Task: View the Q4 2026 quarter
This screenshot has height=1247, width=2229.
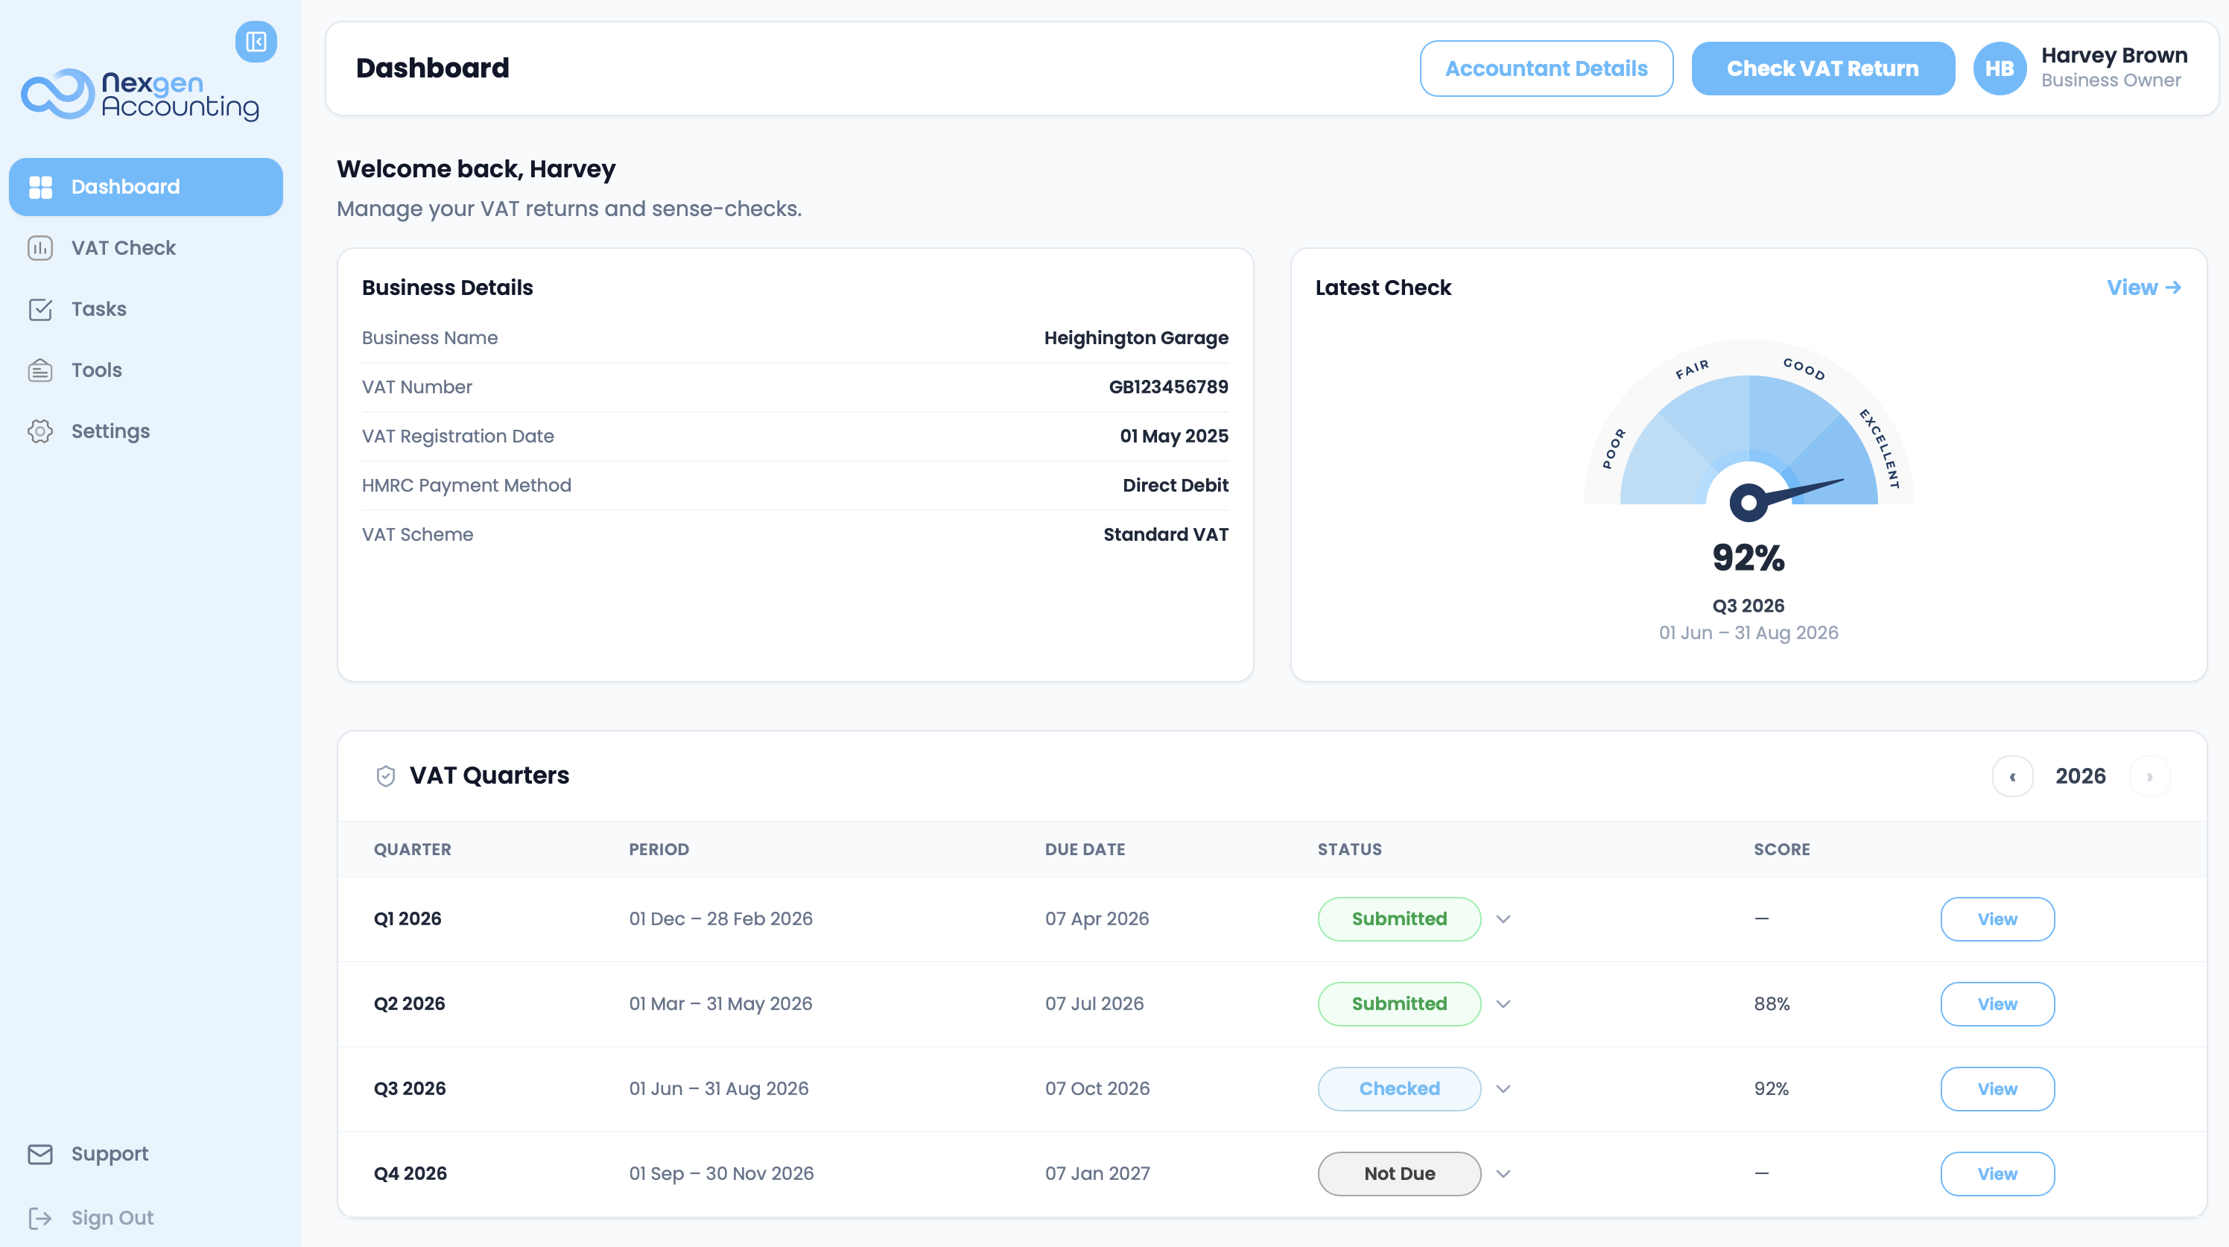Action: pyautogui.click(x=1997, y=1173)
